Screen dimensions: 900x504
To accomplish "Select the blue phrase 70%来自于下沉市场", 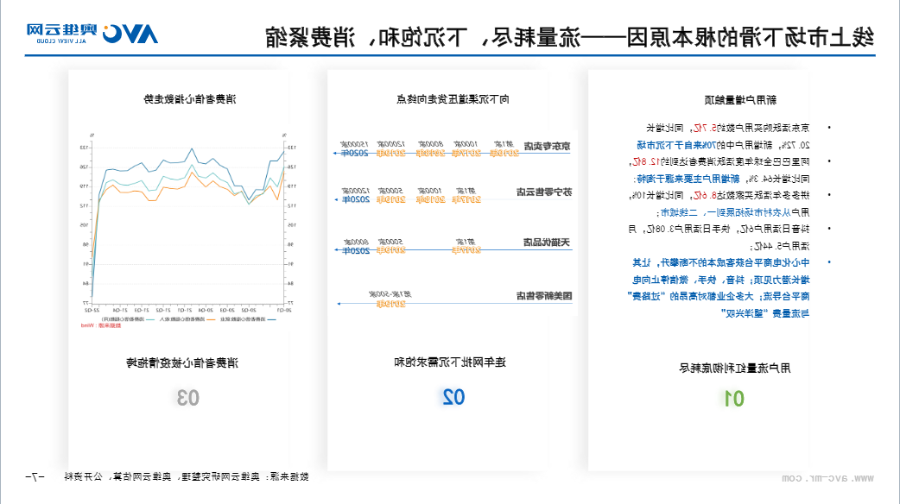I will click(x=676, y=145).
